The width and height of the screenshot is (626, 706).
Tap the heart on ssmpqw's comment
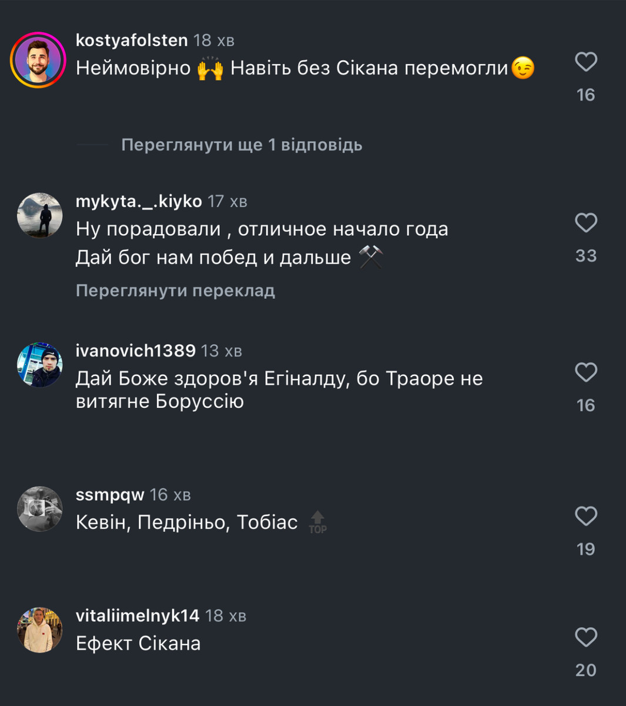[x=585, y=516]
